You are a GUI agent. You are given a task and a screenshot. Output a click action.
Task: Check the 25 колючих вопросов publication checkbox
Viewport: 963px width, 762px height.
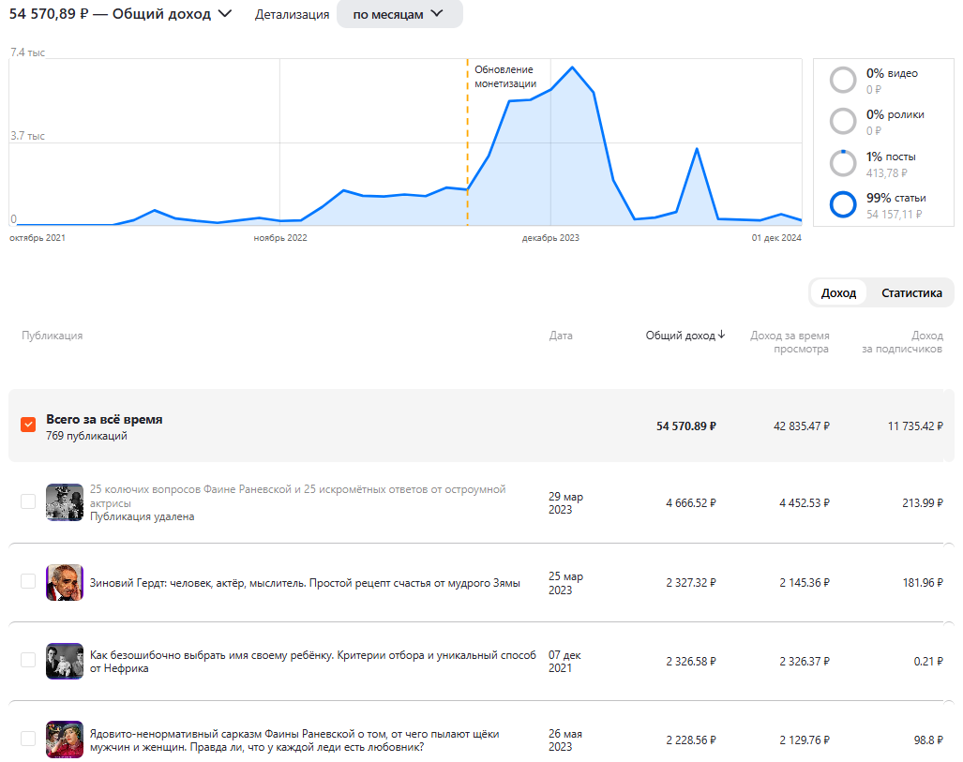coord(28,501)
